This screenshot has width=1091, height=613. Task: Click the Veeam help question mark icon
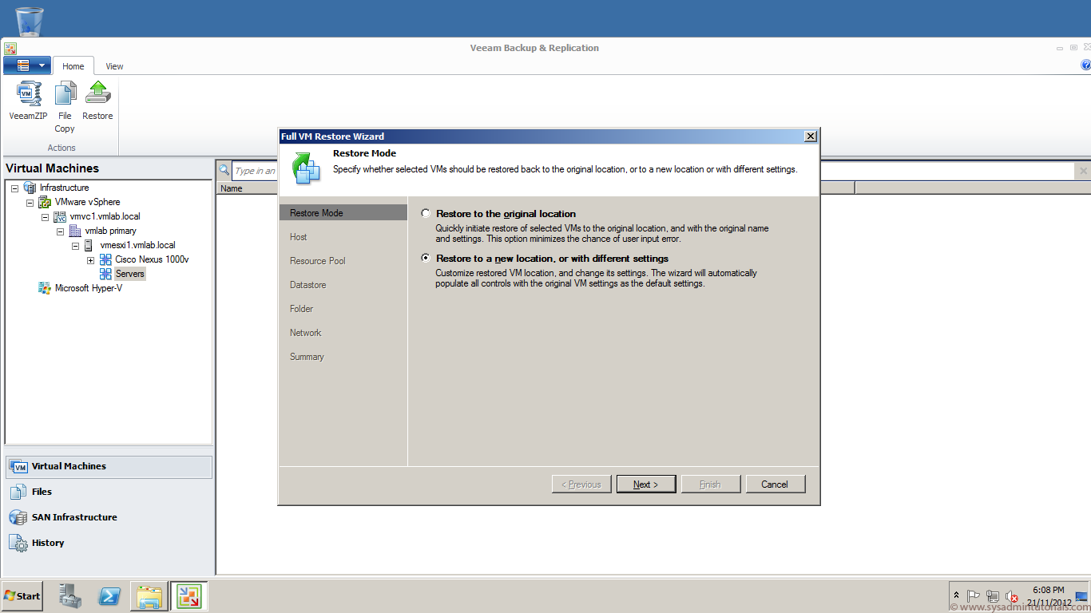pos(1085,65)
